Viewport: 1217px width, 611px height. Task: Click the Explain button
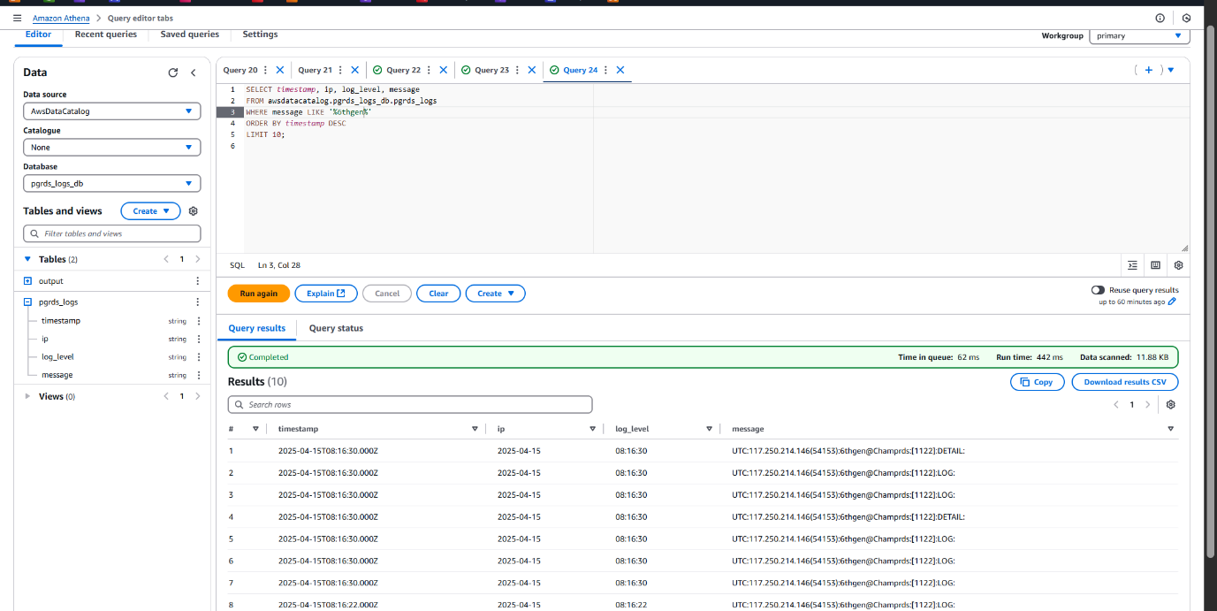click(326, 294)
